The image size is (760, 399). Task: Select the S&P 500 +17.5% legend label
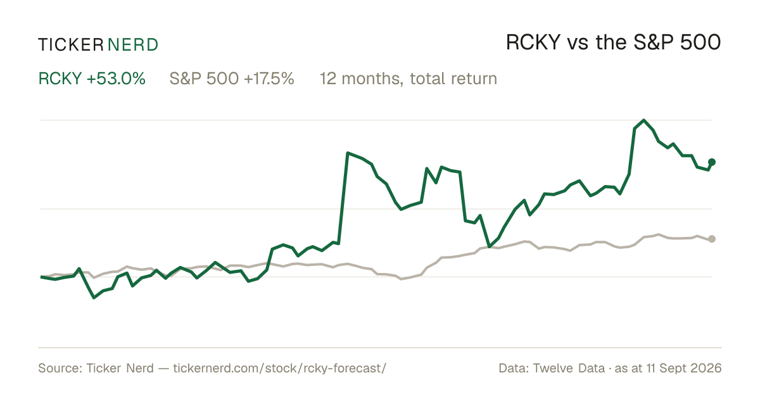pyautogui.click(x=232, y=79)
